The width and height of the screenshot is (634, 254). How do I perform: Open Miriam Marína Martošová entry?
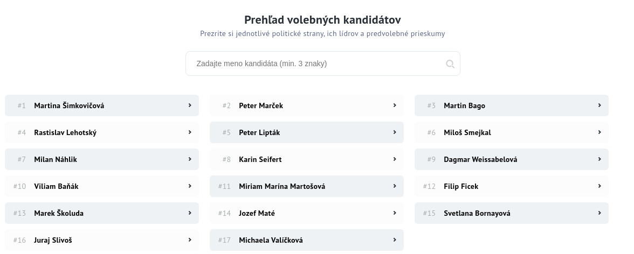click(282, 186)
